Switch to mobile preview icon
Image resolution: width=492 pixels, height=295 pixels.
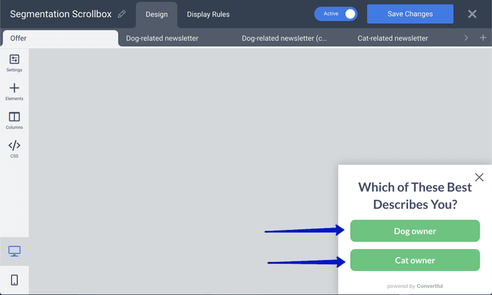point(14,280)
